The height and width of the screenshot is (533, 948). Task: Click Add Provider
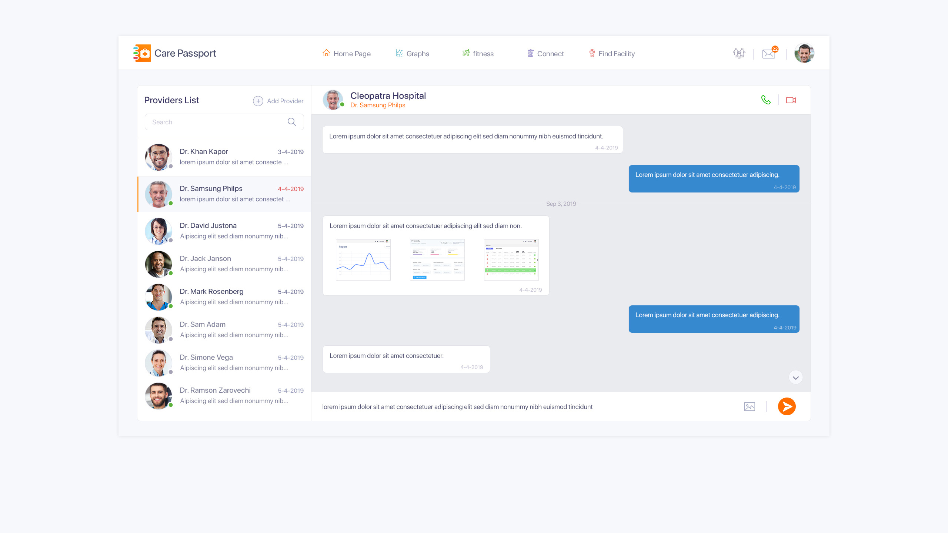pyautogui.click(x=278, y=101)
